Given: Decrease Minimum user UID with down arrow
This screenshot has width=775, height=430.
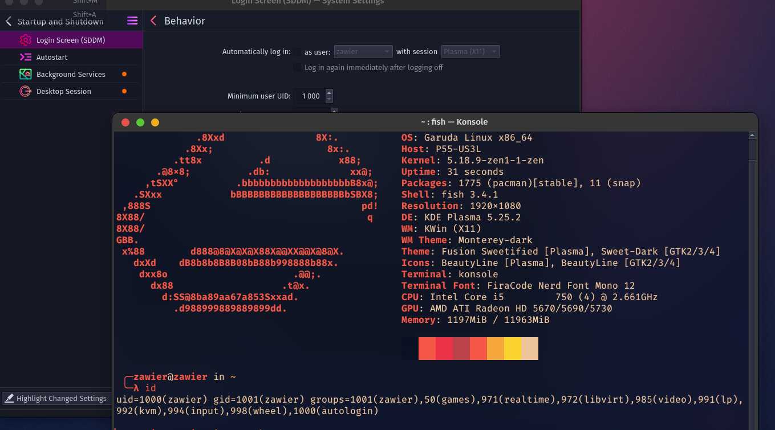Looking at the screenshot, I should point(329,100).
